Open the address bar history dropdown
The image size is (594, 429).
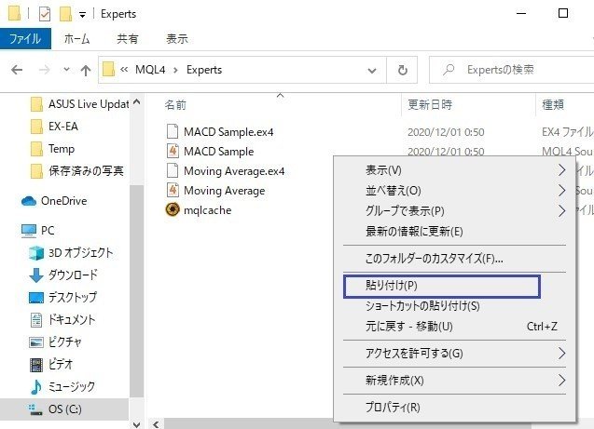point(372,71)
